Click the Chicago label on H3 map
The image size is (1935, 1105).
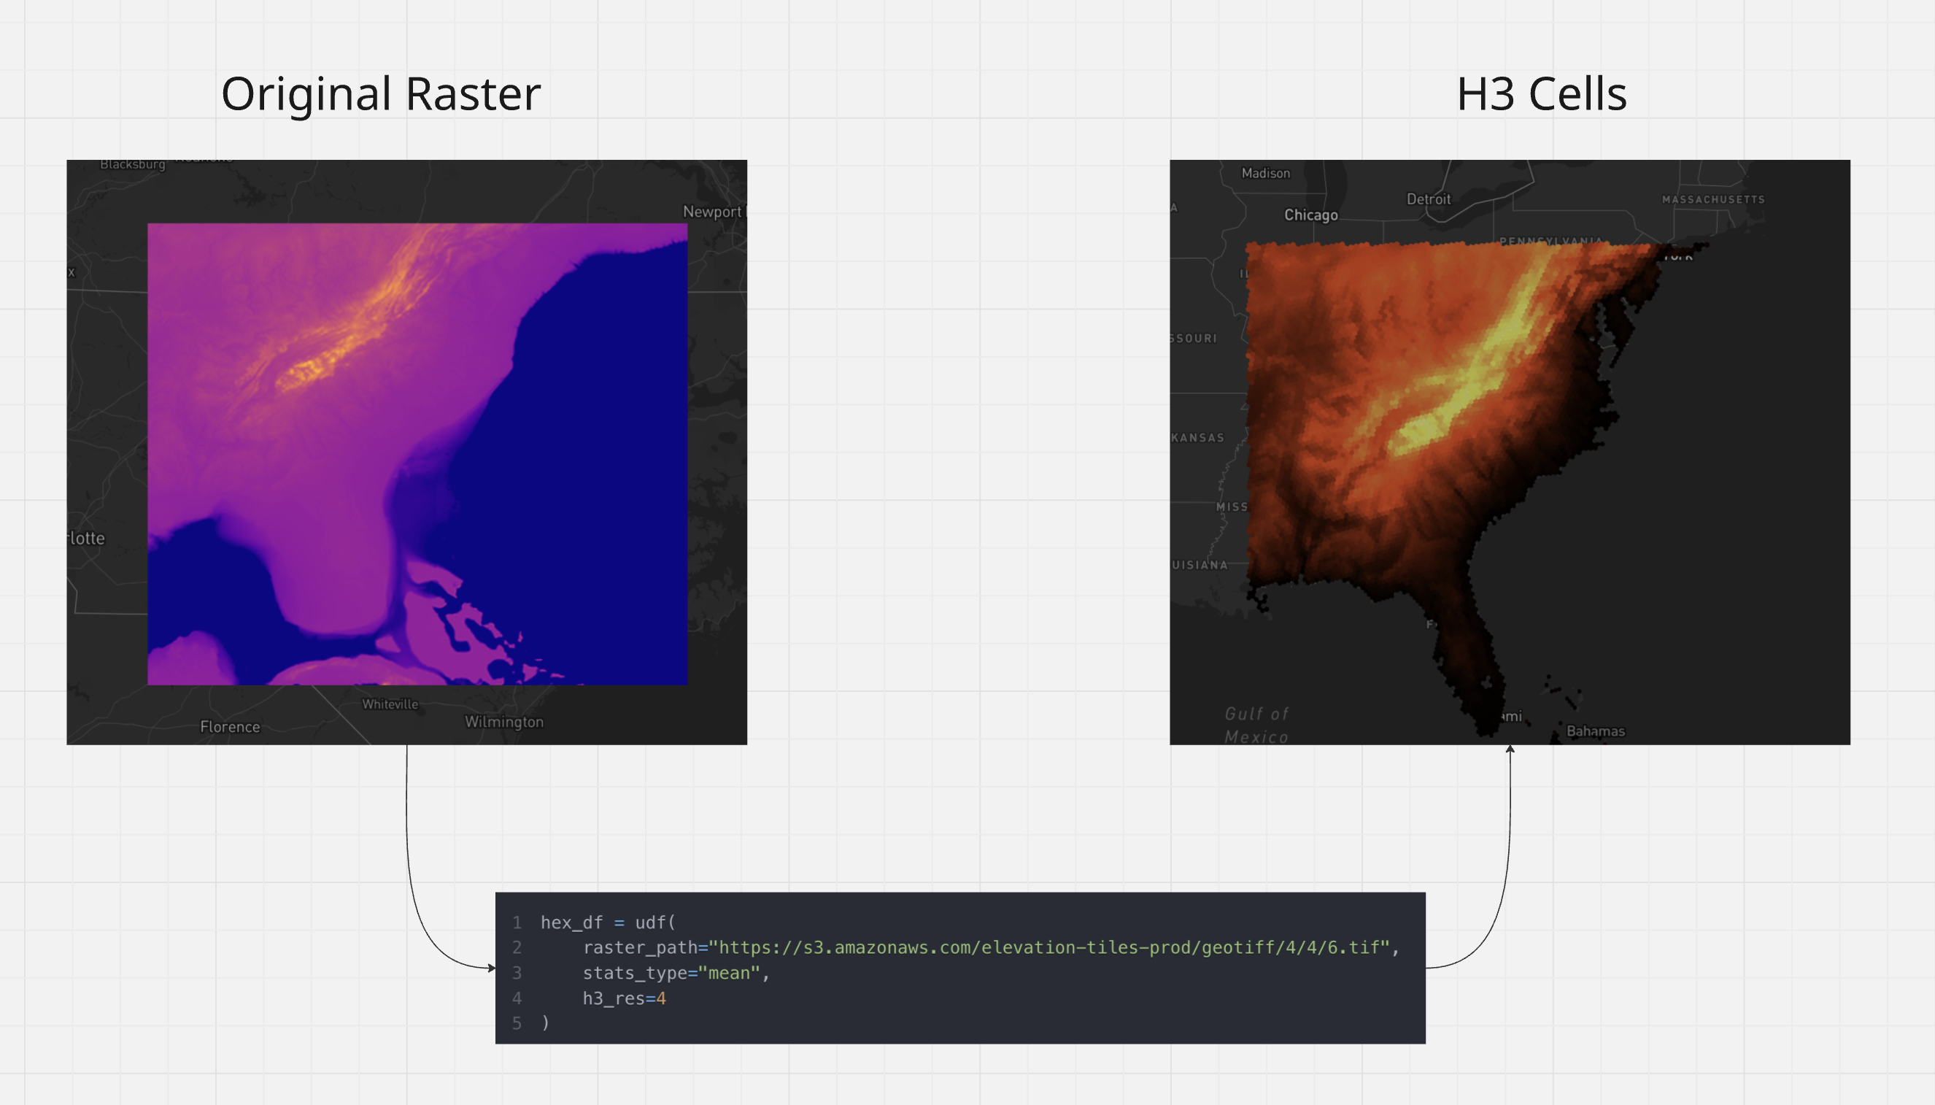pos(1310,215)
